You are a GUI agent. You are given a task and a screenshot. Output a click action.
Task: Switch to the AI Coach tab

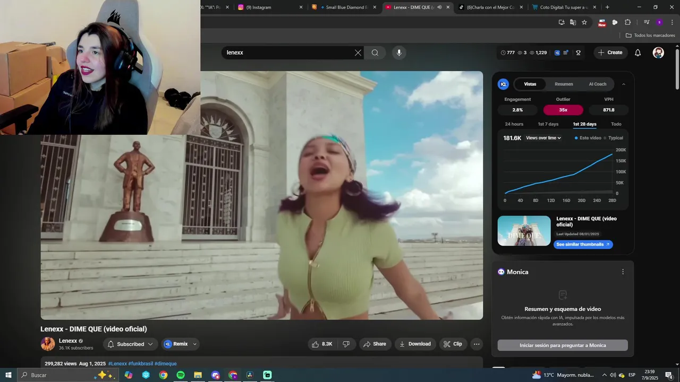[597, 84]
